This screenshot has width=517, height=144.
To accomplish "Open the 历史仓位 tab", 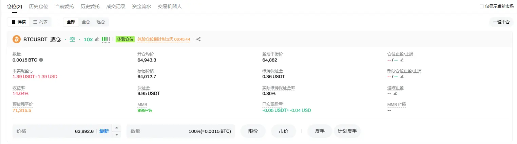I will (38, 6).
